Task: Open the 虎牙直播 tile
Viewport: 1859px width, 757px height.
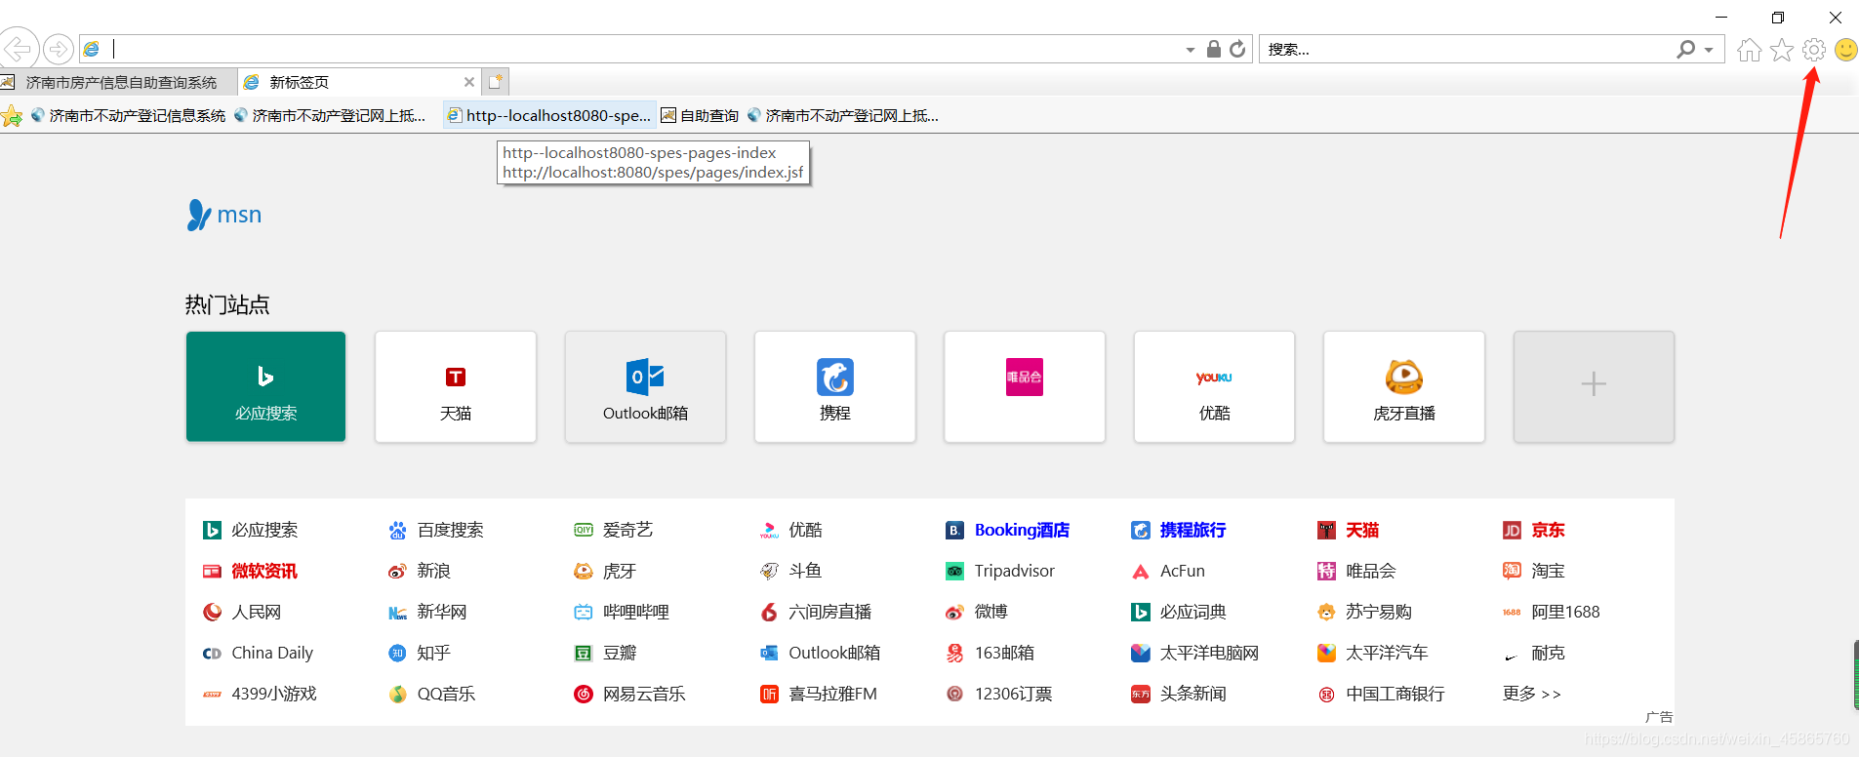Action: click(1404, 386)
